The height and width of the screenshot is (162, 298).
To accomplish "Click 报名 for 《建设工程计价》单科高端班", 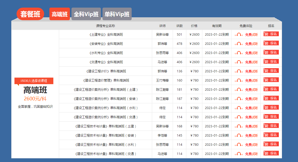I will coord(271,71).
